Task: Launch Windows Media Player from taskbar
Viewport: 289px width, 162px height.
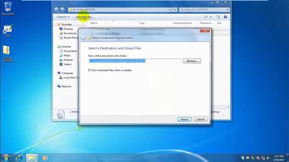Action: [45, 158]
